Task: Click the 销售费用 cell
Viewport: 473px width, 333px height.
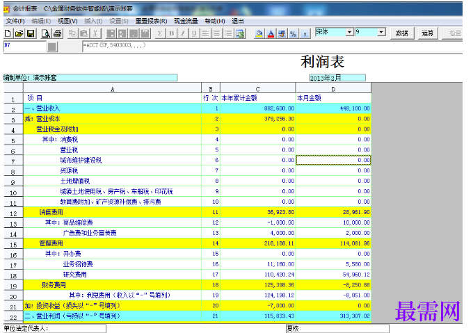Action: click(x=113, y=212)
